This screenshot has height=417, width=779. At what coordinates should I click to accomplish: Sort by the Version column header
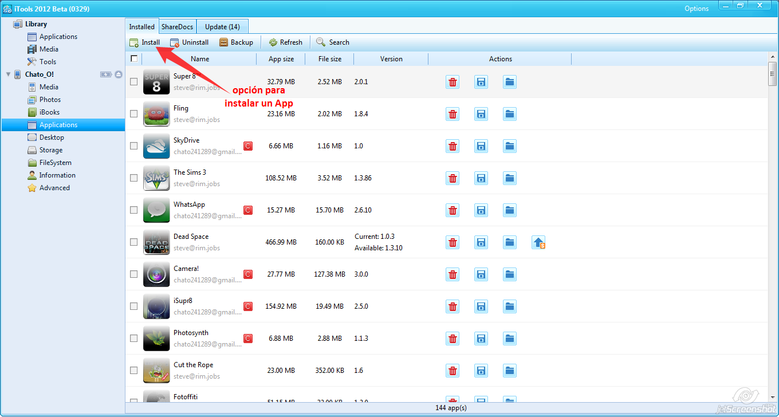coord(391,59)
